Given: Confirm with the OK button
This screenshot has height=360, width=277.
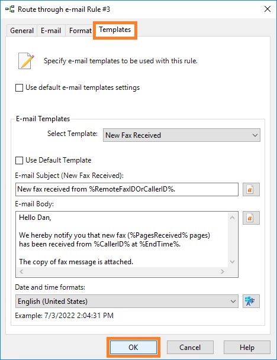Looking at the screenshot, I should pyautogui.click(x=133, y=348).
